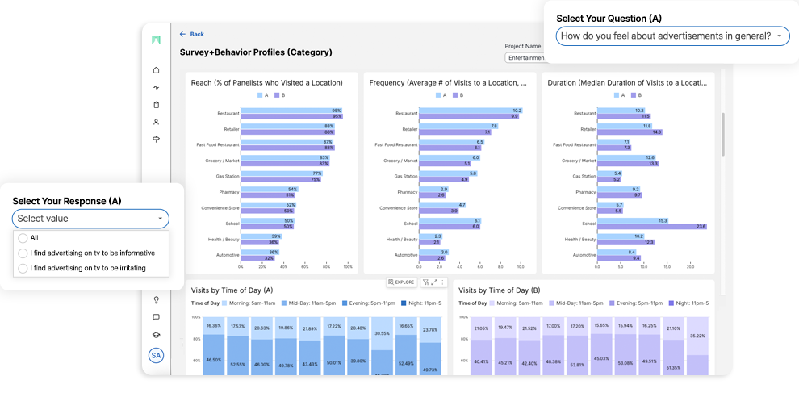Go back using the Back link

(191, 34)
